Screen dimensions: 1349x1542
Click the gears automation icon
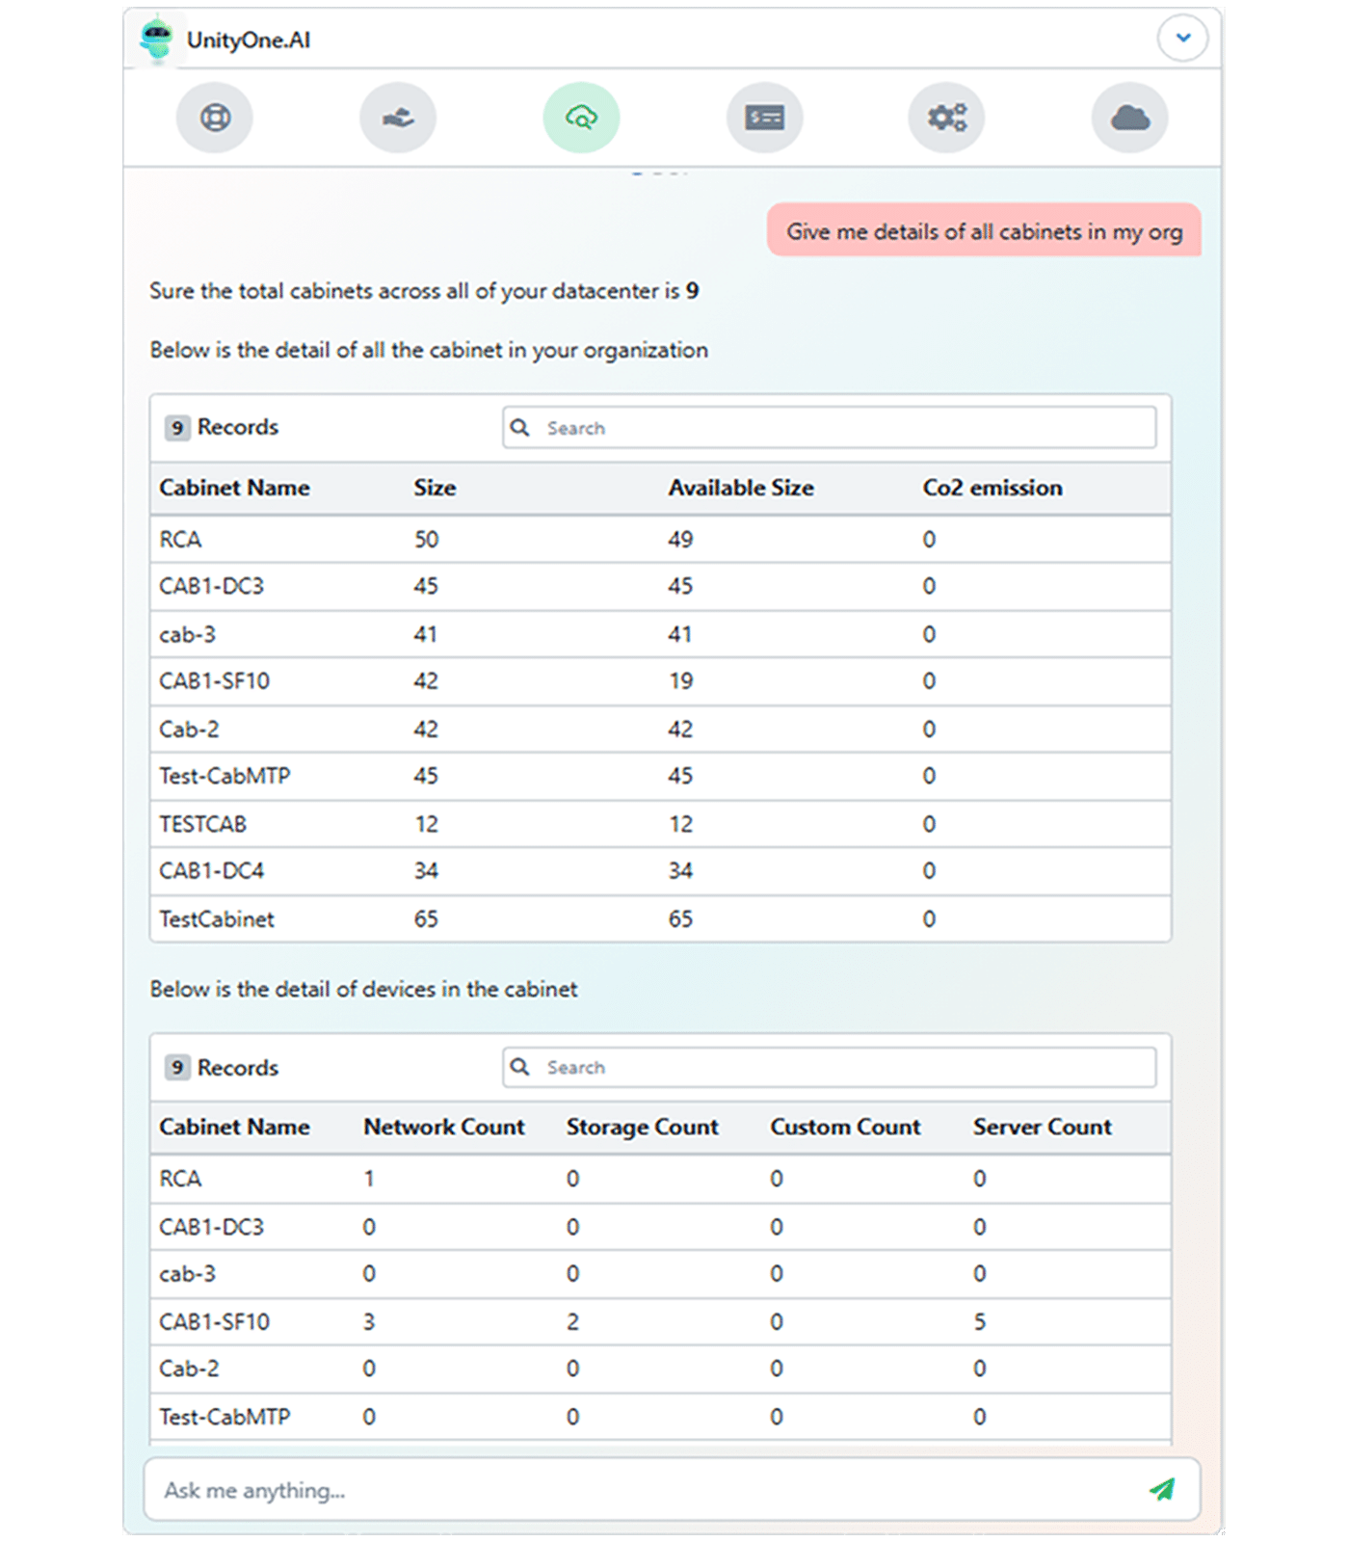point(946,118)
